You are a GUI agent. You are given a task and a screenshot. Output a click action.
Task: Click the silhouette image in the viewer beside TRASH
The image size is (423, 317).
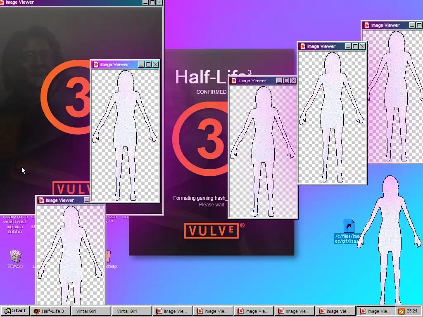70,255
